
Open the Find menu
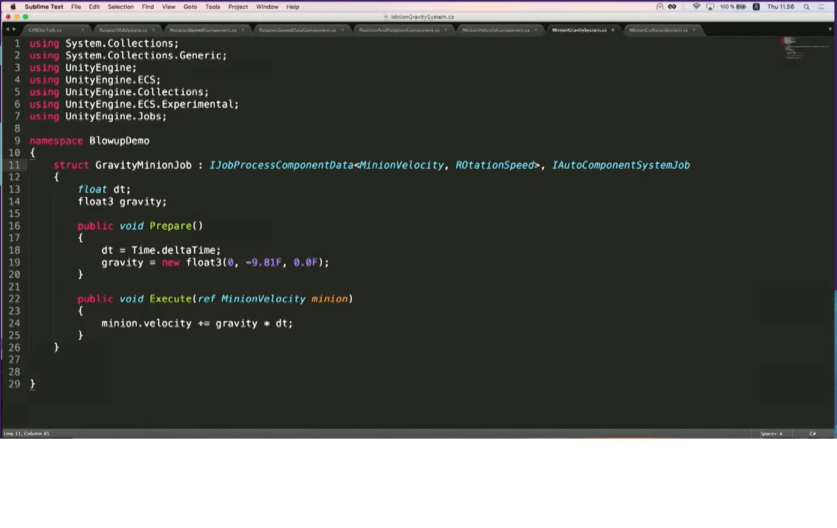(148, 7)
